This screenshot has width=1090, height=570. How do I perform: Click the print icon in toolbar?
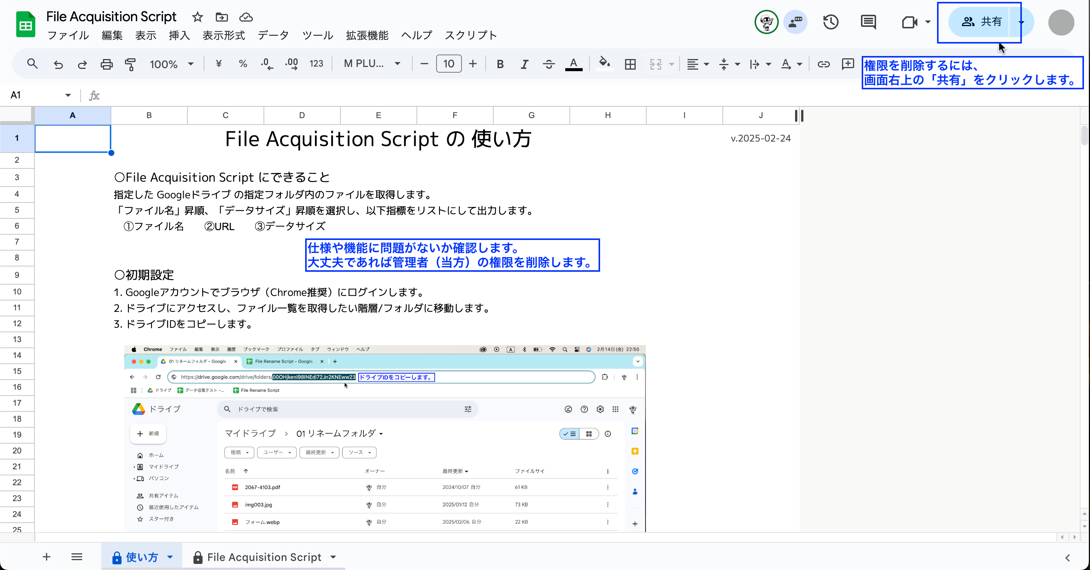pyautogui.click(x=107, y=64)
